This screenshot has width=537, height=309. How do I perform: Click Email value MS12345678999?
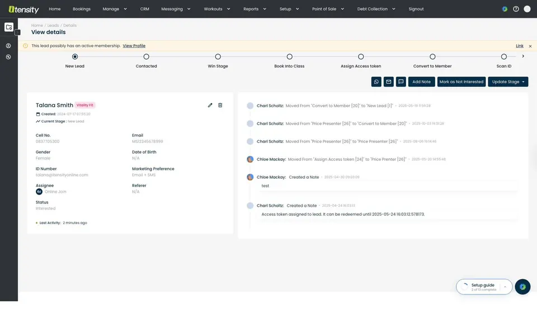pyautogui.click(x=147, y=141)
